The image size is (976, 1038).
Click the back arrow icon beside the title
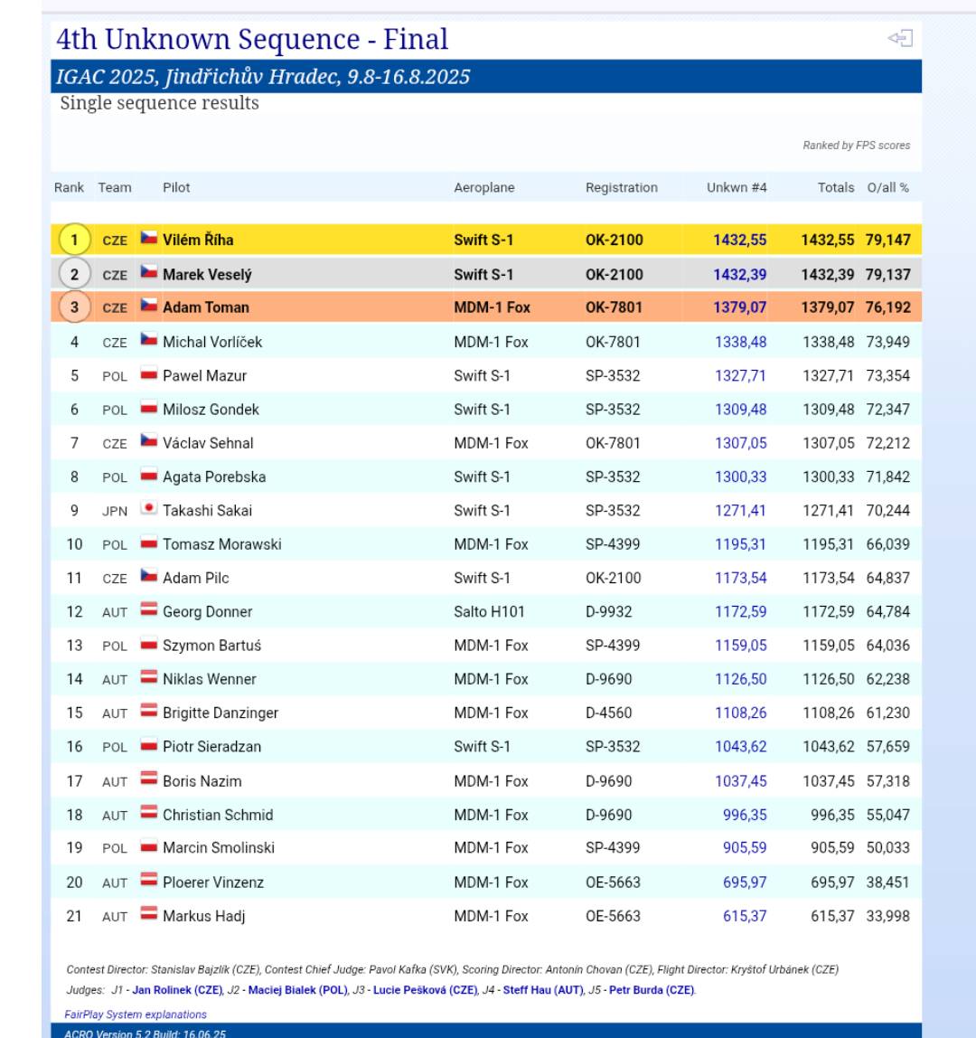coord(900,38)
